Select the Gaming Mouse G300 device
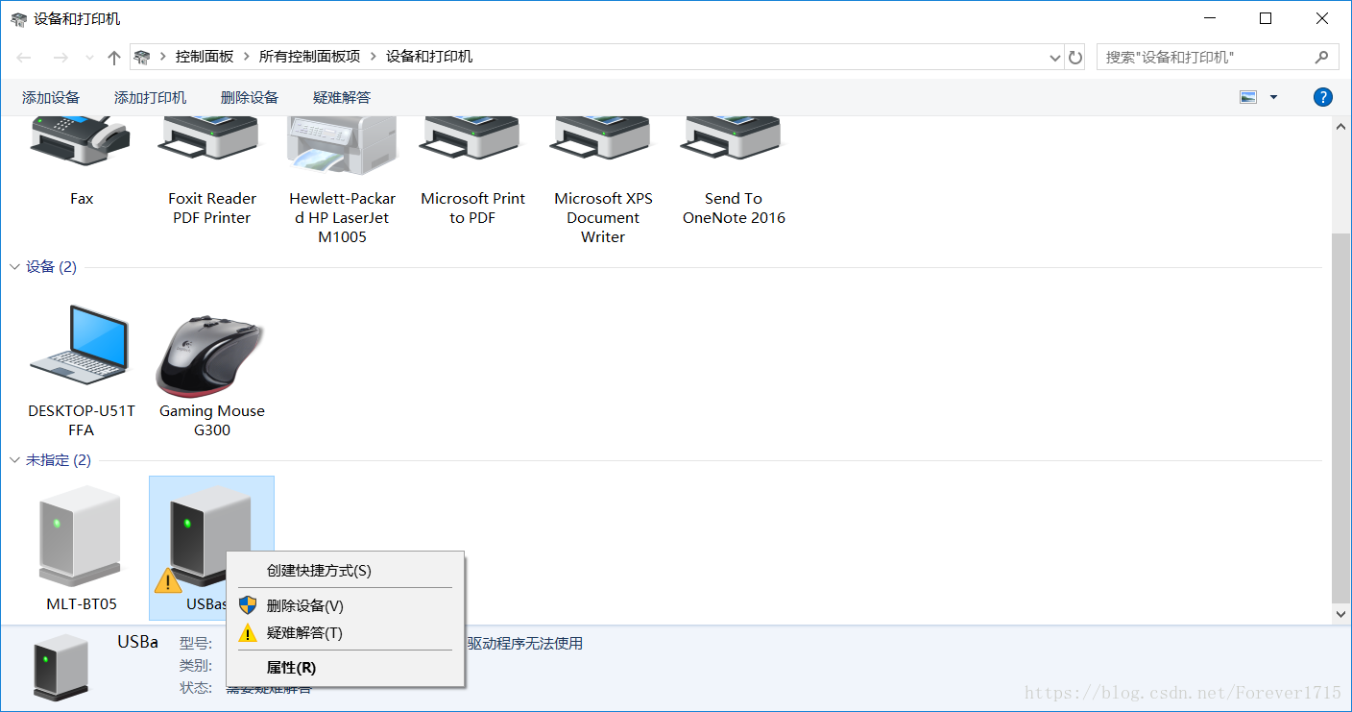1352x712 pixels. (x=212, y=355)
